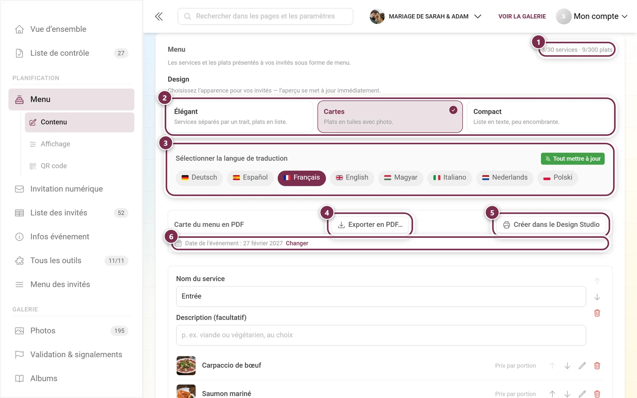
Task: Open Liste de contrôle page
Action: coord(71,53)
